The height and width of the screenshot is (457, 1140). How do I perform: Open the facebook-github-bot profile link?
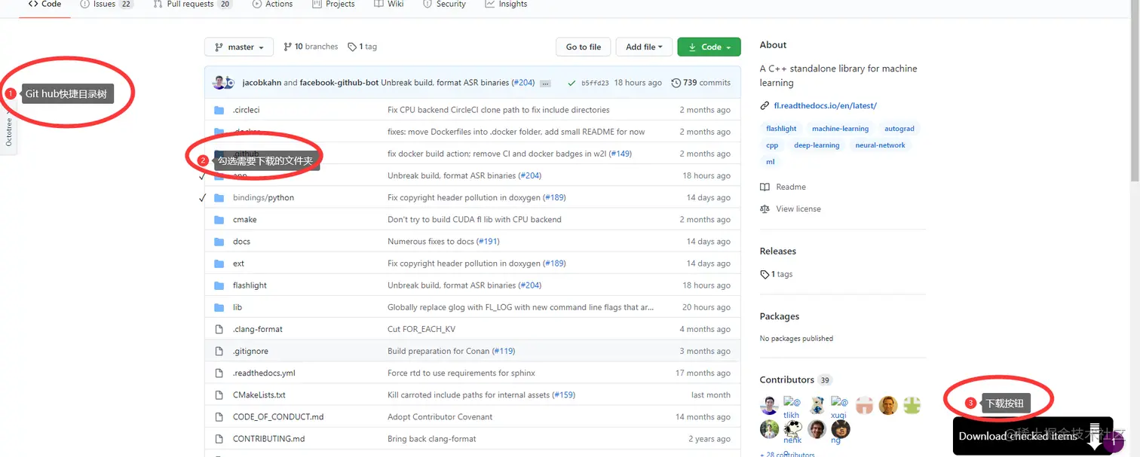coord(339,83)
